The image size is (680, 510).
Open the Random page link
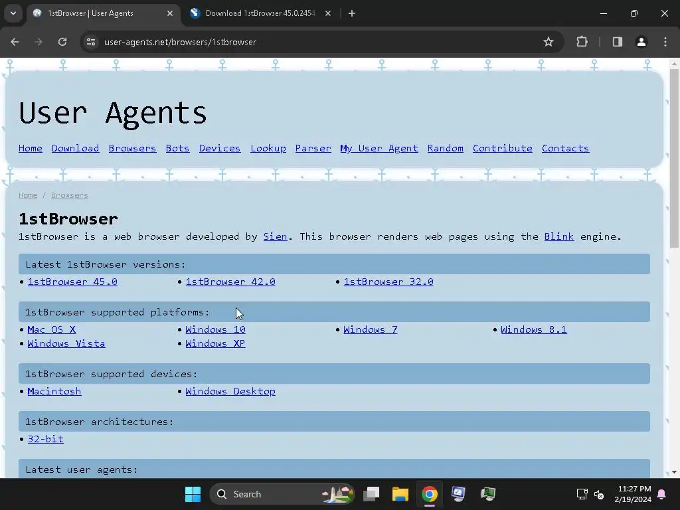(x=446, y=148)
